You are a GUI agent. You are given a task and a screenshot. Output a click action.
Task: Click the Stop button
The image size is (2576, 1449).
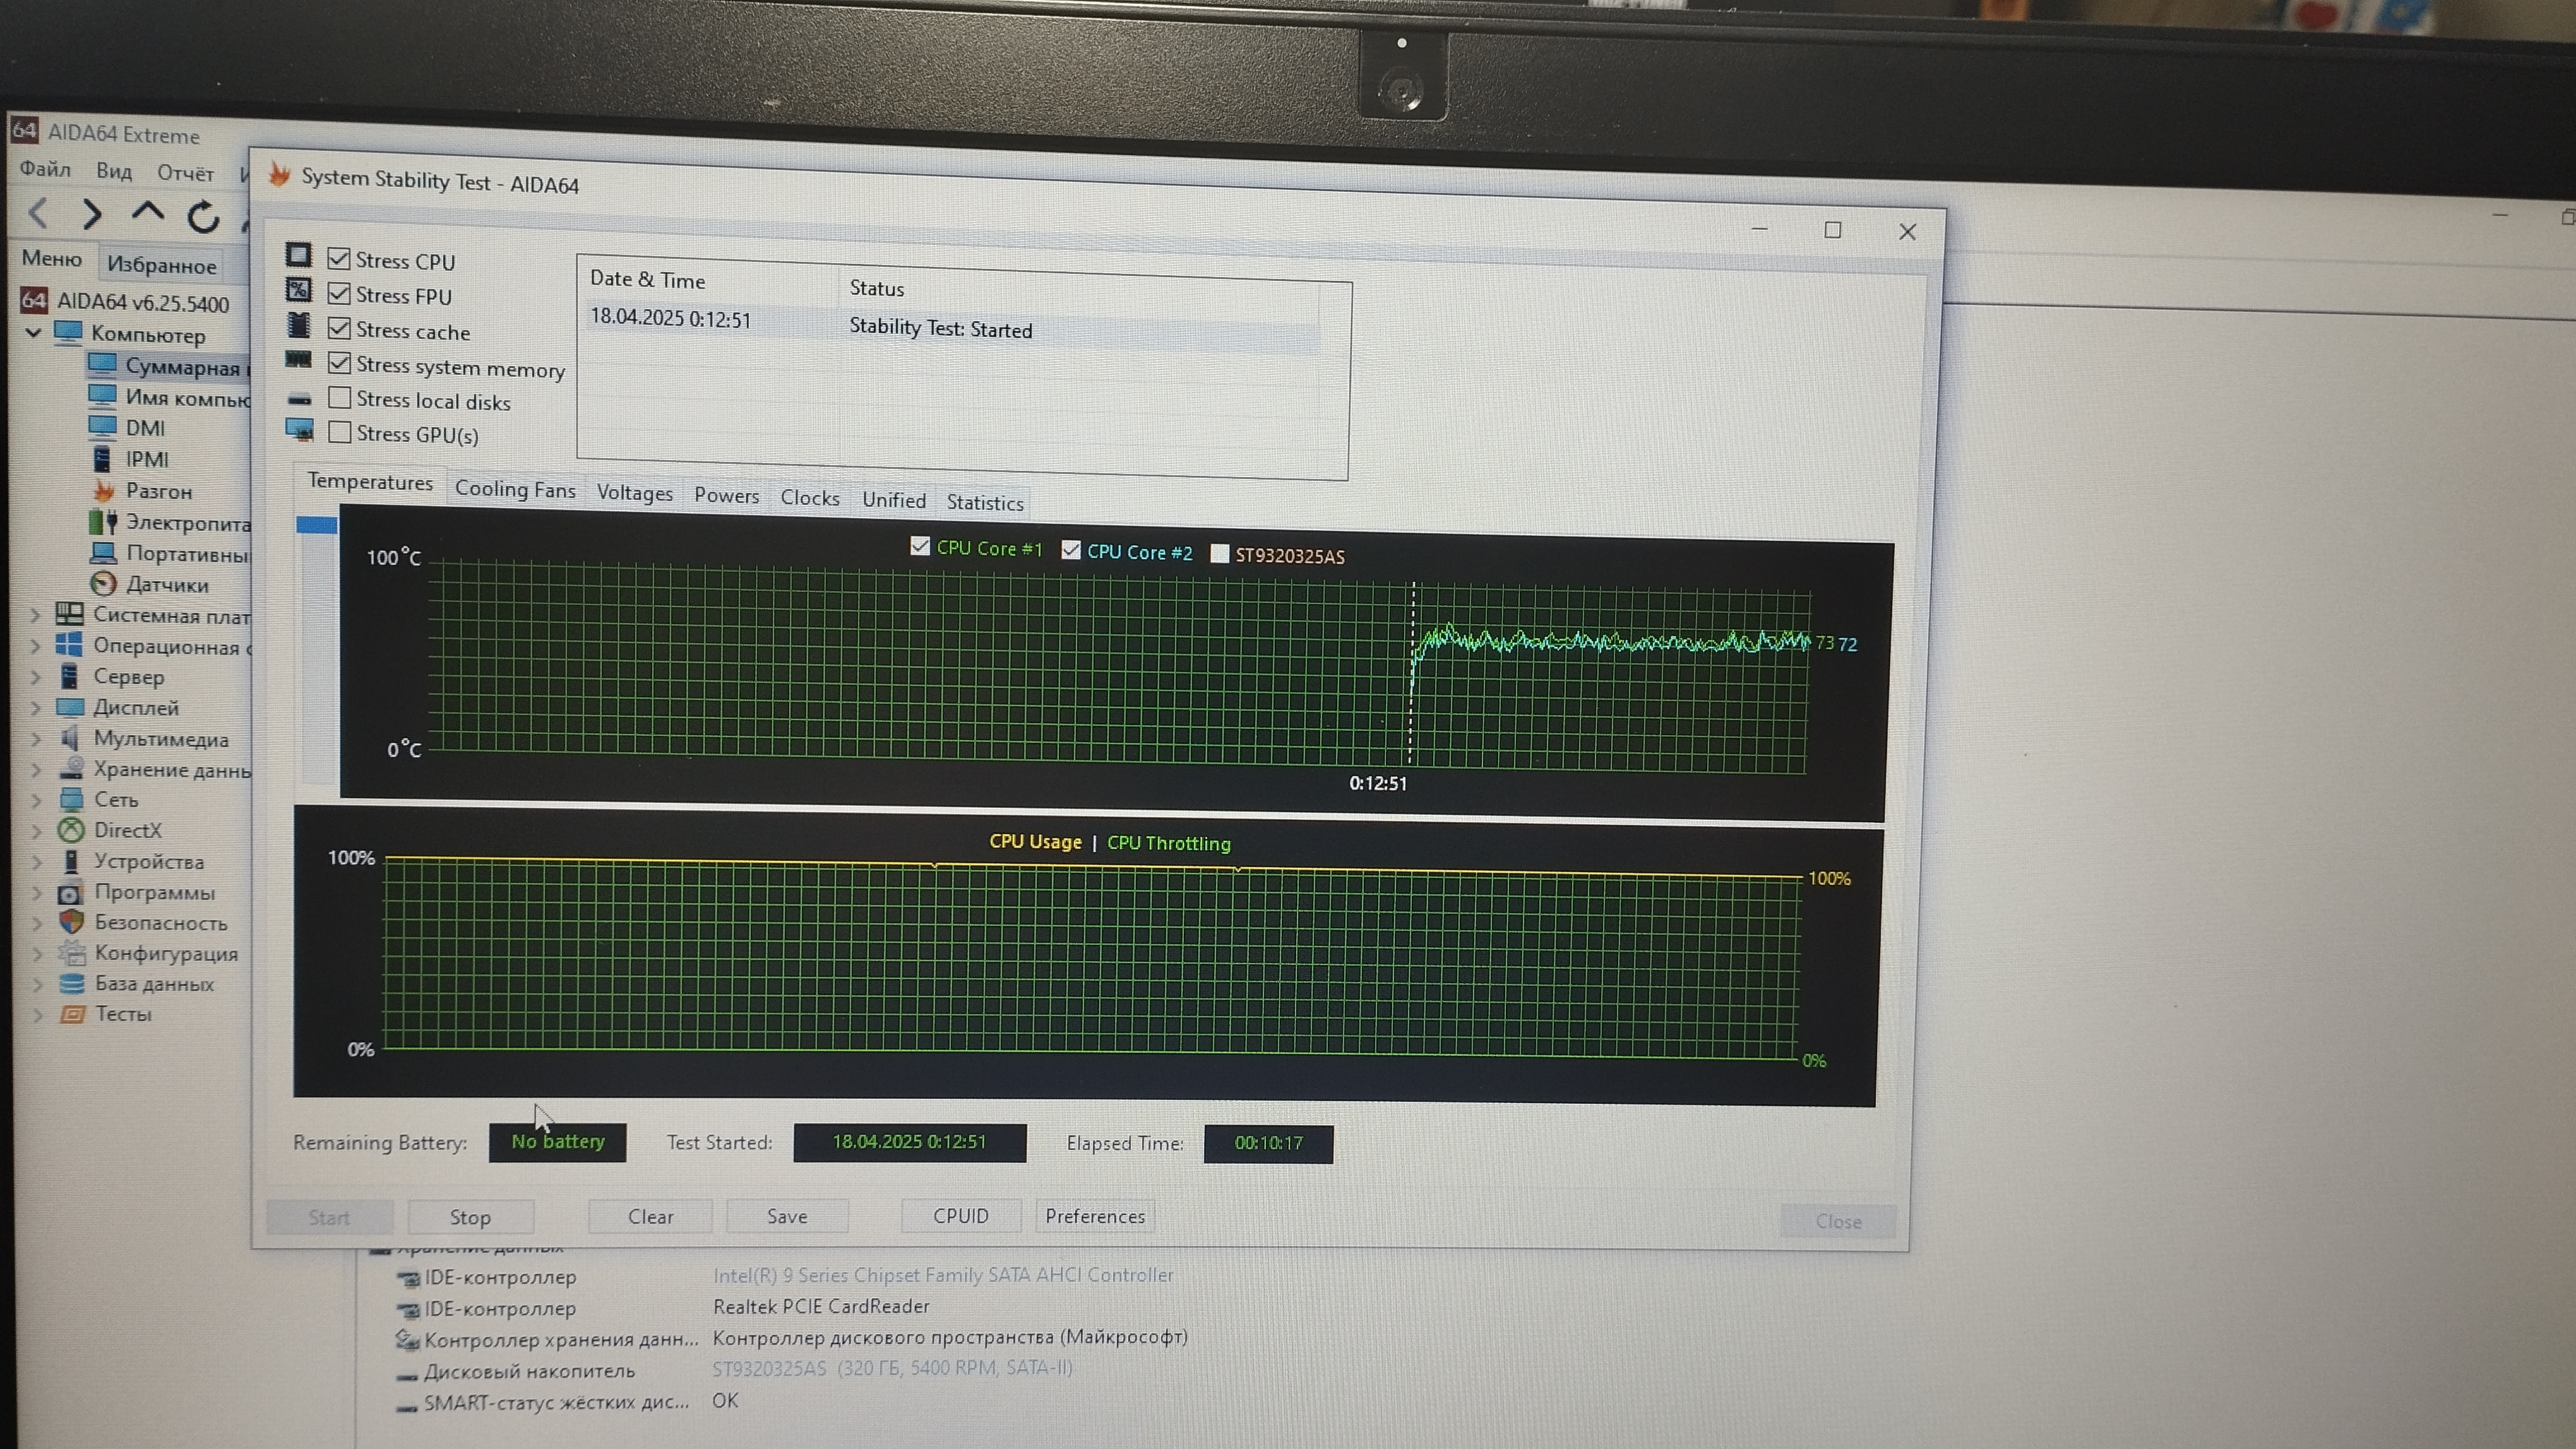[470, 1217]
